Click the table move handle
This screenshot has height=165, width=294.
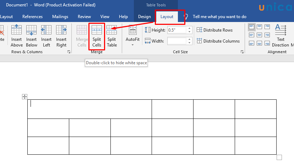click(x=25, y=97)
